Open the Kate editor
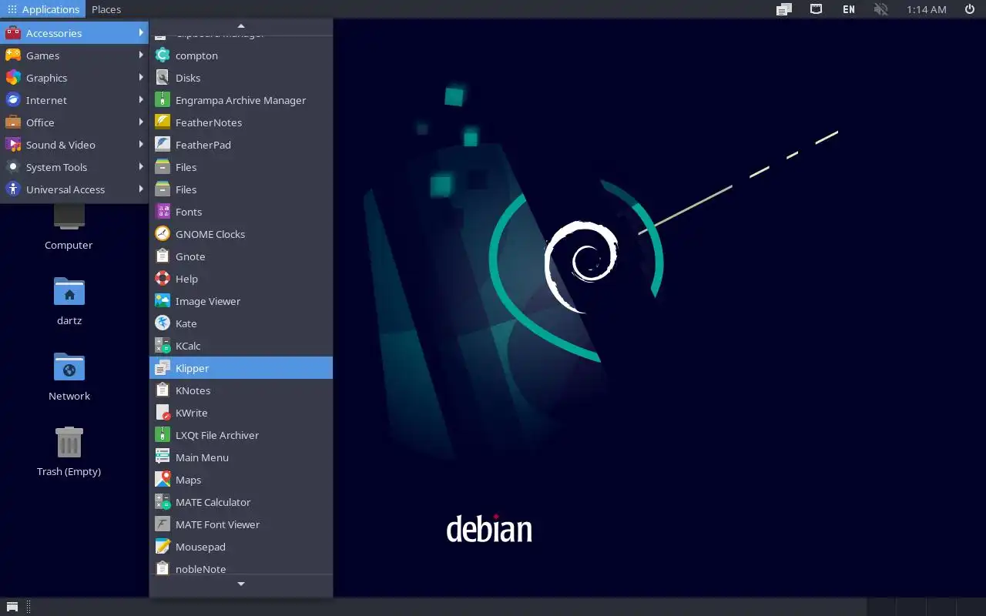 [x=241, y=323]
